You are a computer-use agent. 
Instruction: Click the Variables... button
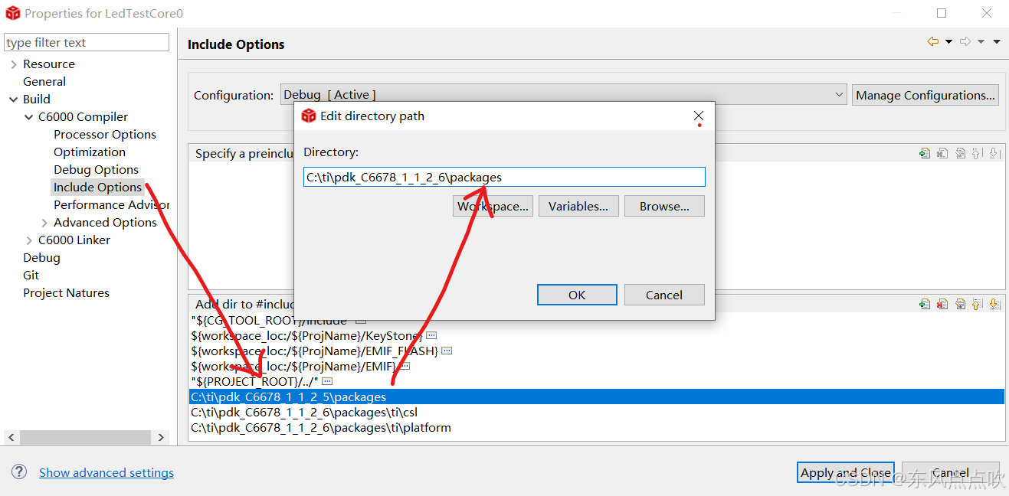578,206
